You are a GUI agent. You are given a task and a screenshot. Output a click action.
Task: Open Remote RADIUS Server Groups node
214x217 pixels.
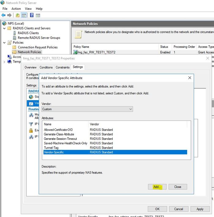(39, 38)
